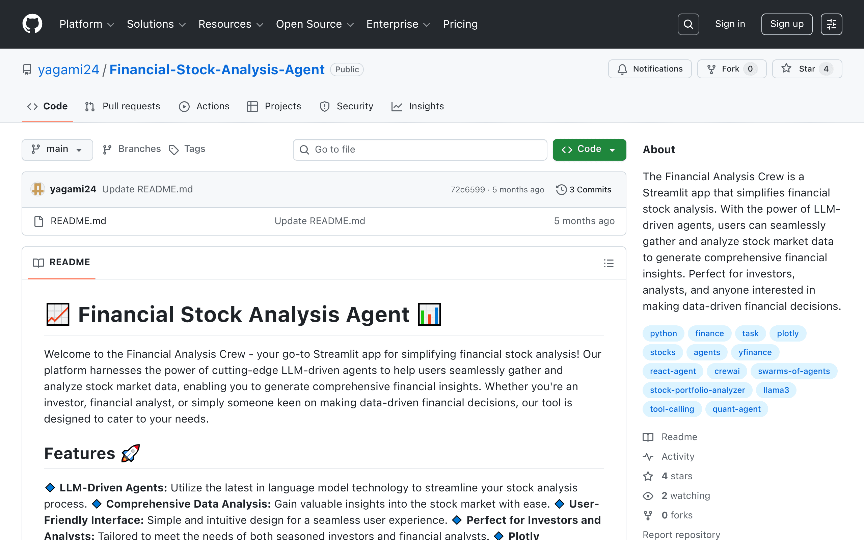The height and width of the screenshot is (540, 864).
Task: Open the README outline list icon
Action: [x=609, y=263]
